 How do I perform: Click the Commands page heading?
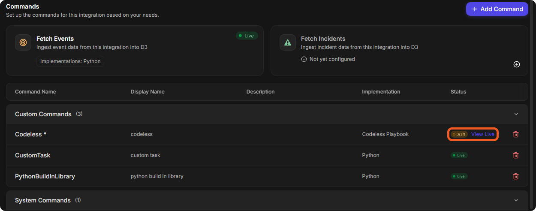pyautogui.click(x=23, y=6)
